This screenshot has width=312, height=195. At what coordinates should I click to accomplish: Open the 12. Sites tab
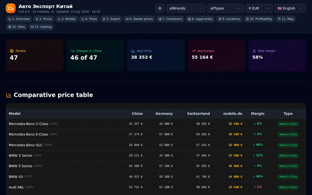tap(17, 27)
